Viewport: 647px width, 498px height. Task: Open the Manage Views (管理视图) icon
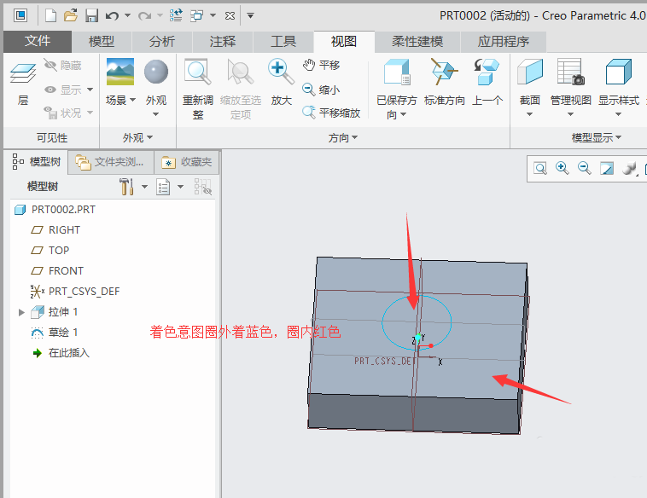tap(569, 73)
